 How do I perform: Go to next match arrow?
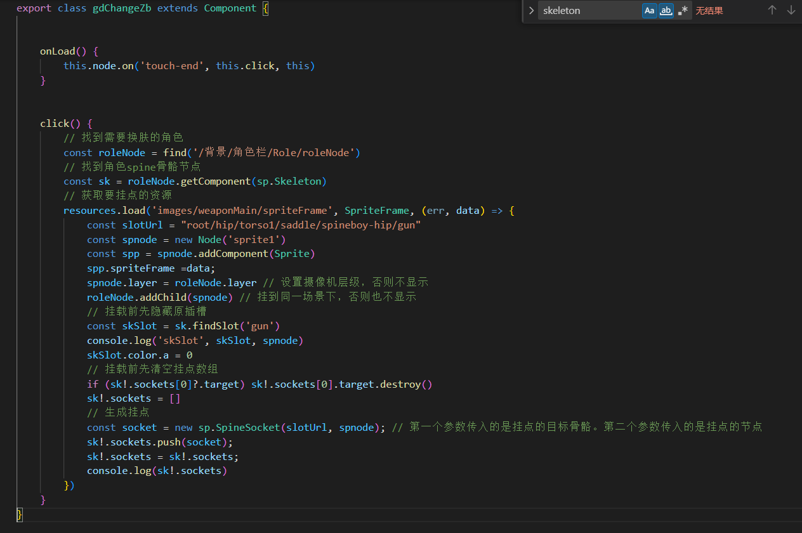[x=791, y=10]
